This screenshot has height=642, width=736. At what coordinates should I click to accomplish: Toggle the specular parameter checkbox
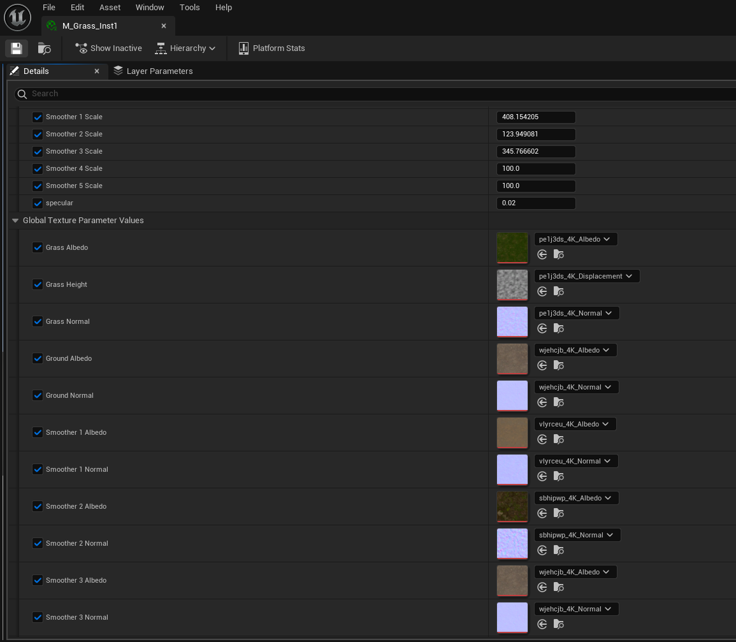point(38,203)
